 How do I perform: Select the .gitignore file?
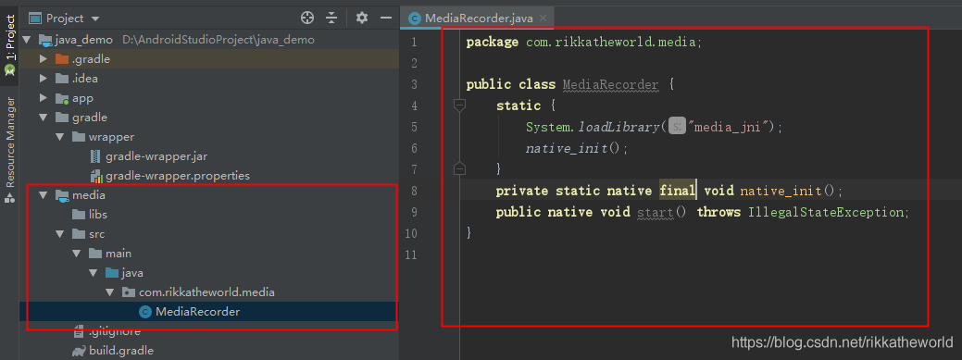pos(115,332)
